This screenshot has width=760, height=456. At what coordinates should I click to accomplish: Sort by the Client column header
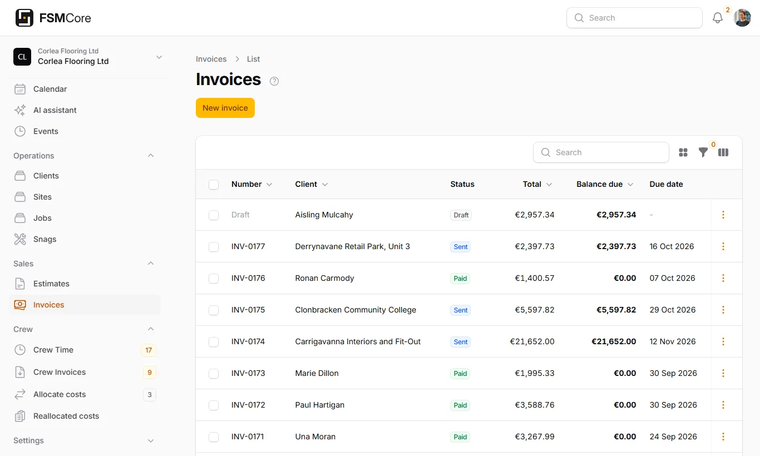pyautogui.click(x=312, y=184)
